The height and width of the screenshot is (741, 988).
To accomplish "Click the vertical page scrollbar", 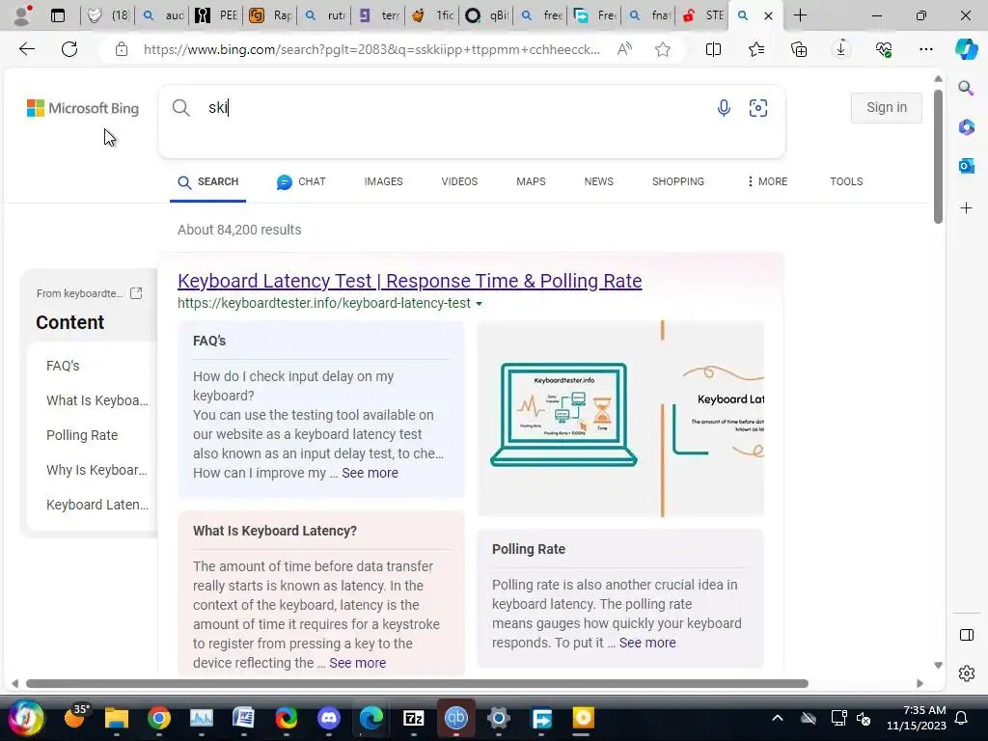I will point(938,156).
